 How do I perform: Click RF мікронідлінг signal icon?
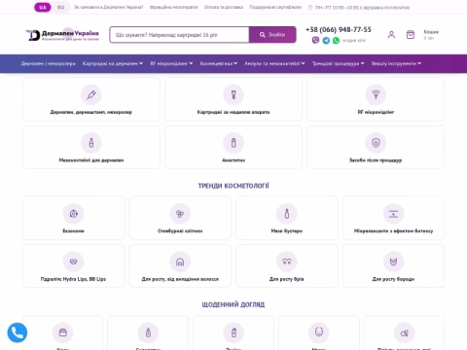click(x=376, y=94)
